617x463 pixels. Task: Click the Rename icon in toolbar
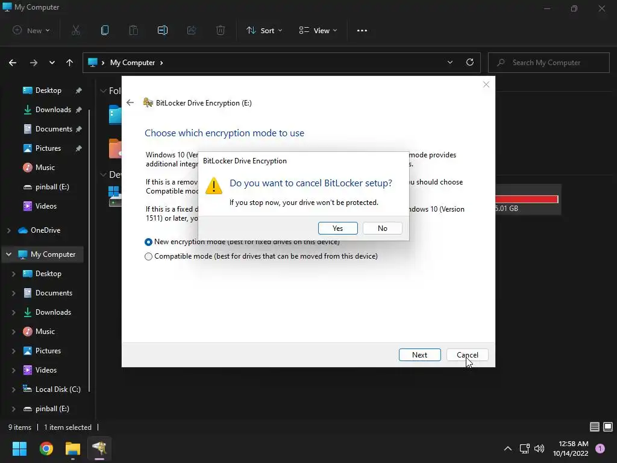[163, 30]
